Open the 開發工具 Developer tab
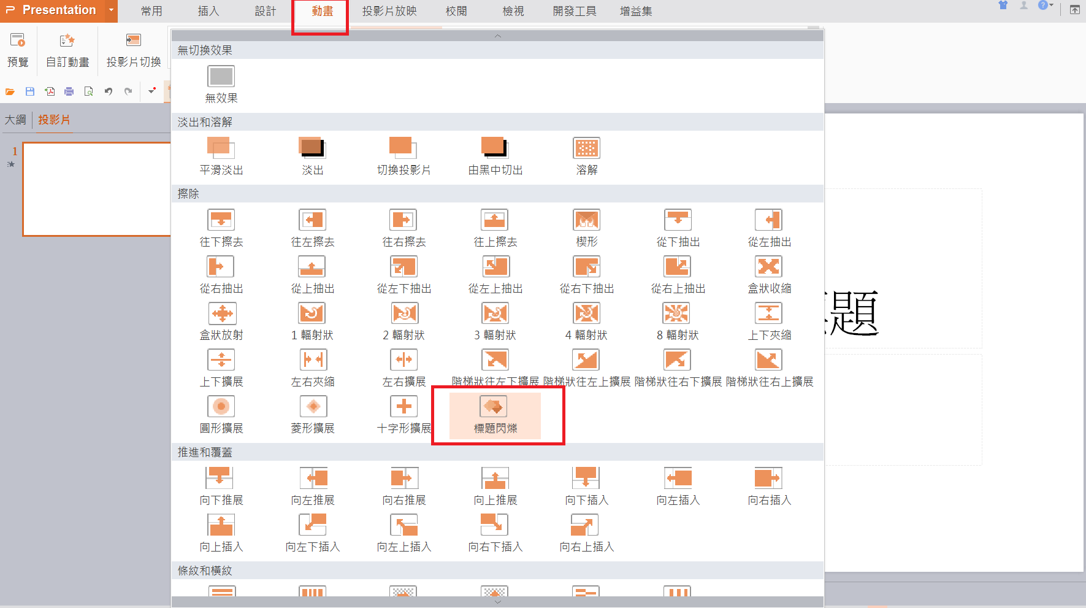Image resolution: width=1086 pixels, height=608 pixels. coord(575,11)
